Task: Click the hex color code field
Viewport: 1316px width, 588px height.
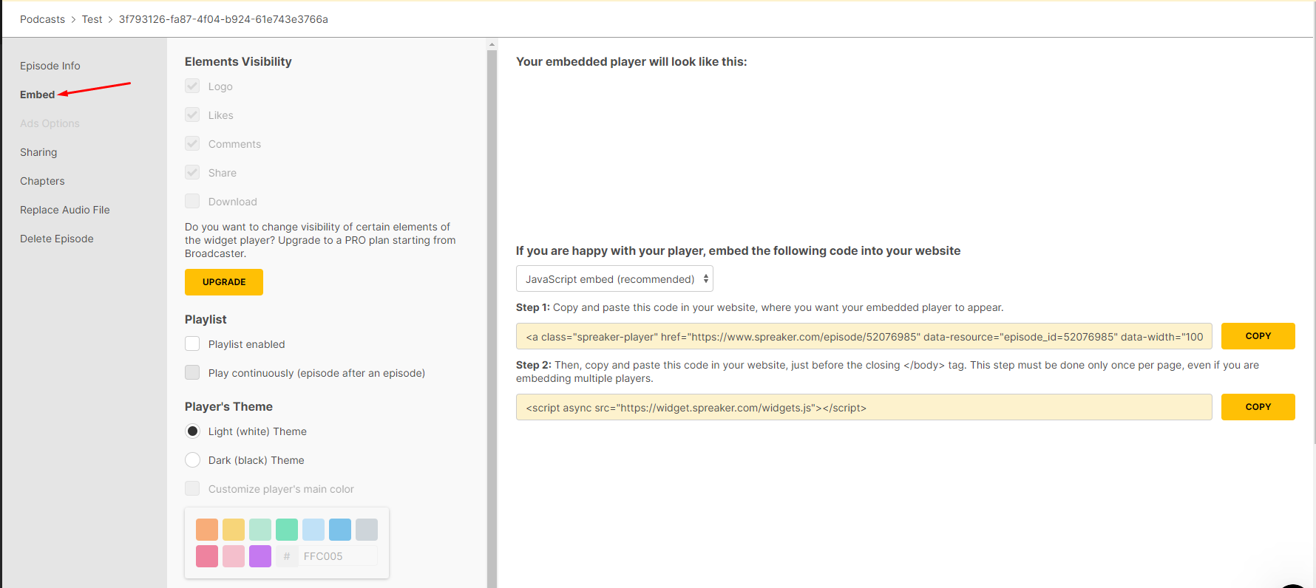Action: coord(338,556)
